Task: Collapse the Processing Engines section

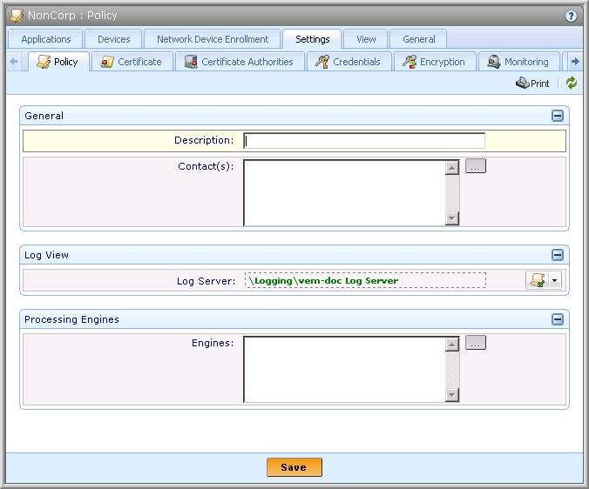Action: click(558, 319)
